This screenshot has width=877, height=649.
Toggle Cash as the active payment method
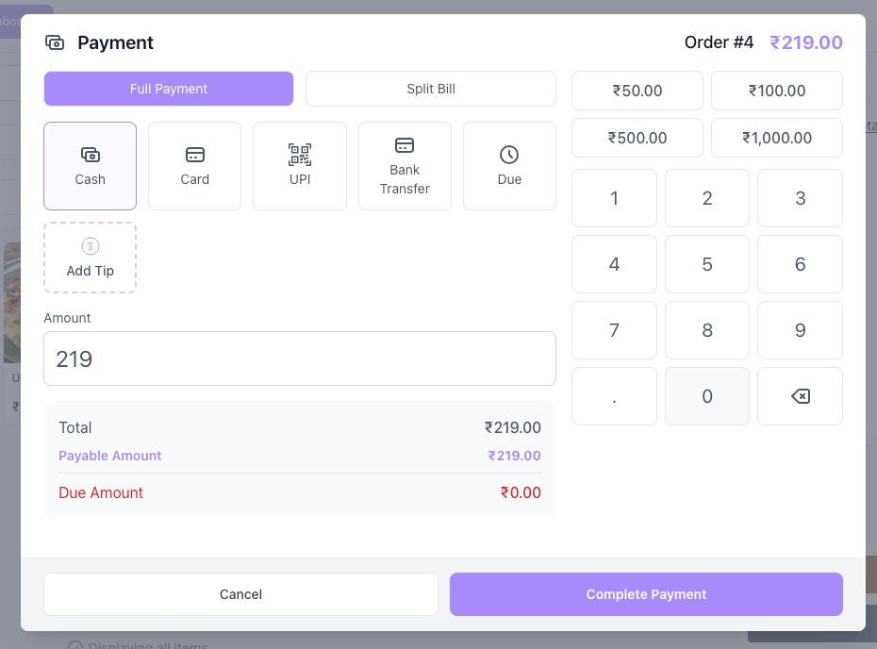[90, 165]
